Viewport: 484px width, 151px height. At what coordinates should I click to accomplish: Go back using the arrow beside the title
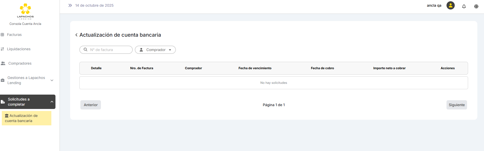76,35
